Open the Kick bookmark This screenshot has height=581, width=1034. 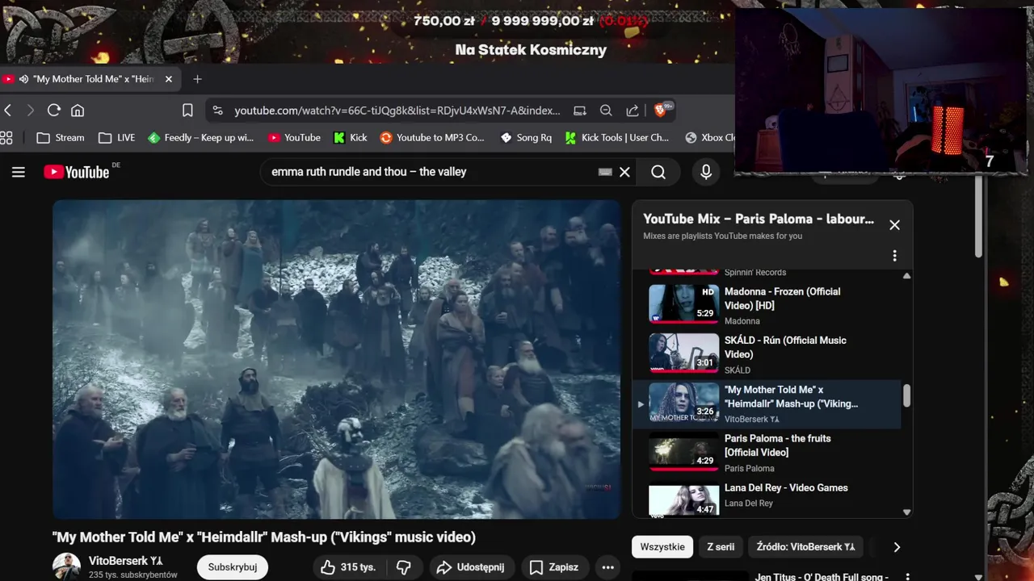click(x=351, y=138)
